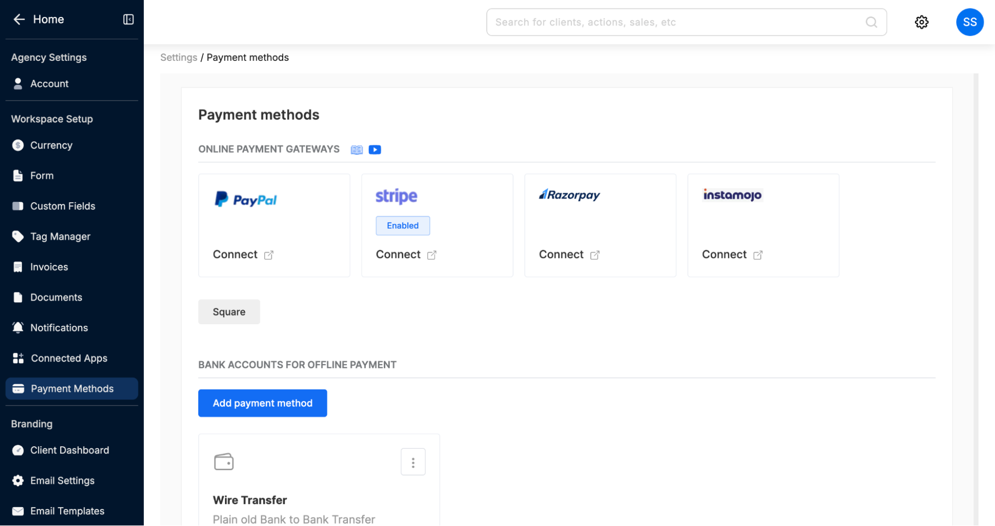Click the Agency Settings section heading
This screenshot has height=526, width=995.
pyautogui.click(x=49, y=58)
